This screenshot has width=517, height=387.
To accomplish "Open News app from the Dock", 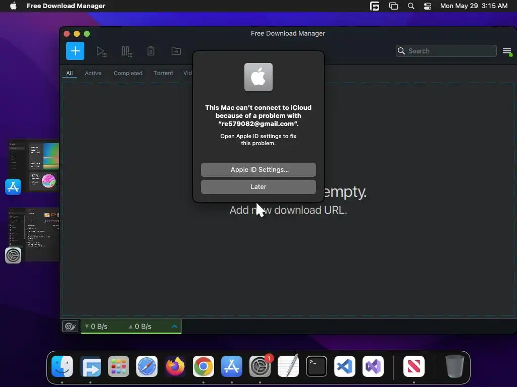I will point(414,366).
